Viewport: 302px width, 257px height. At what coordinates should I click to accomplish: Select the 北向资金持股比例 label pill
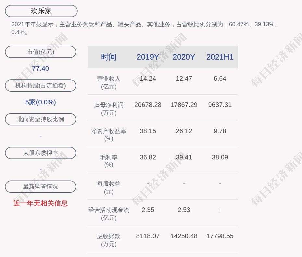(41, 119)
